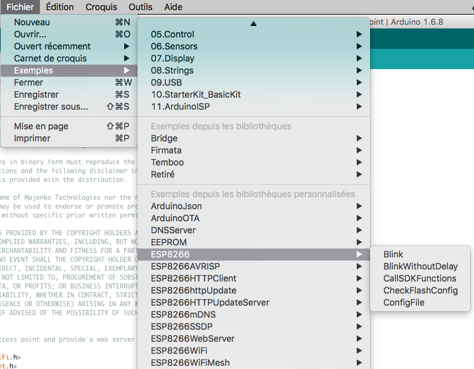Choose Nouveau from Fichier menu
The width and height of the screenshot is (474, 369).
[x=69, y=22]
